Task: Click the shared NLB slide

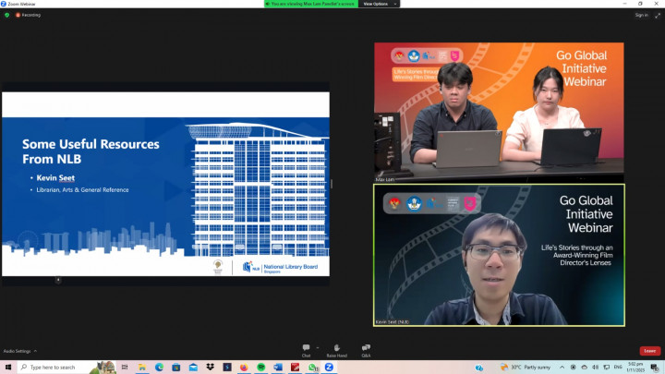Action: pos(165,183)
